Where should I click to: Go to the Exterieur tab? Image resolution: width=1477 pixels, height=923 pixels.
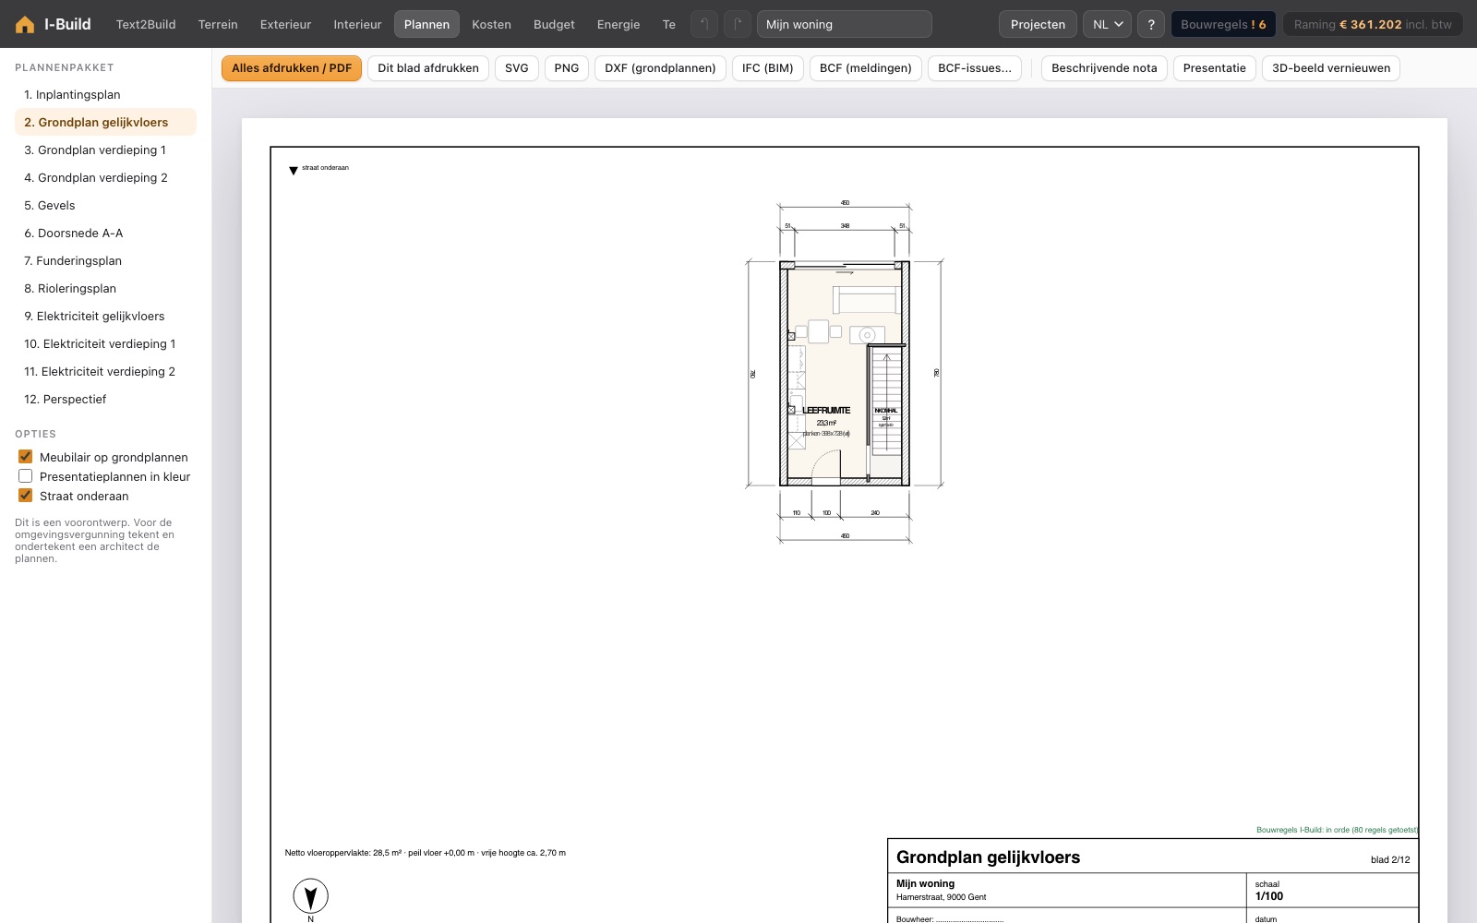[x=285, y=24]
